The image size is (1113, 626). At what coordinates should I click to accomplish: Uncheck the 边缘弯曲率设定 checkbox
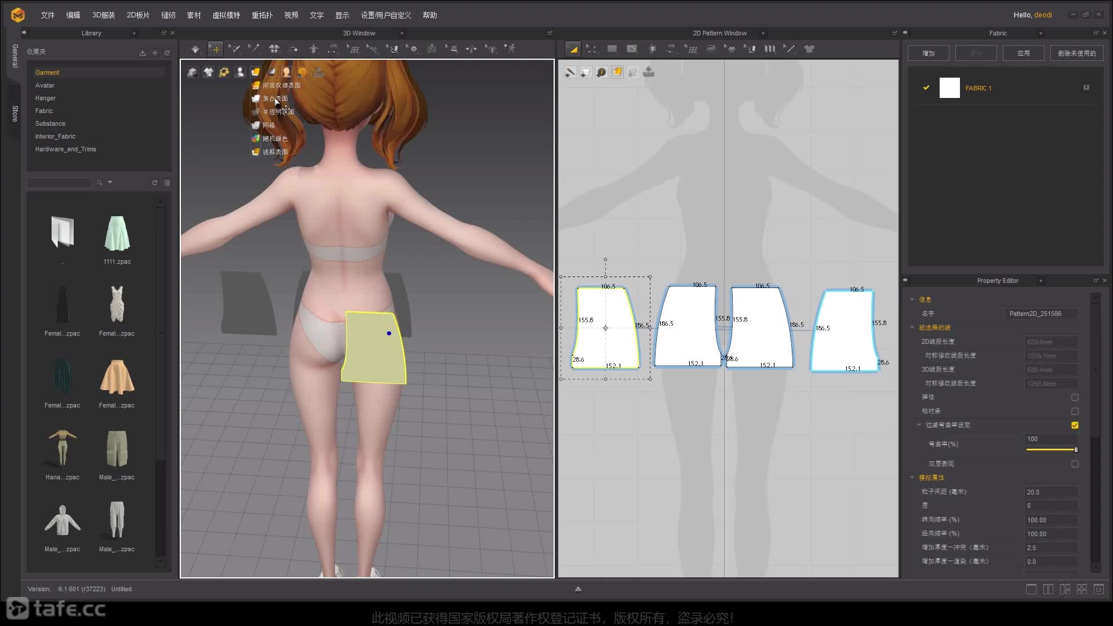pos(1075,425)
